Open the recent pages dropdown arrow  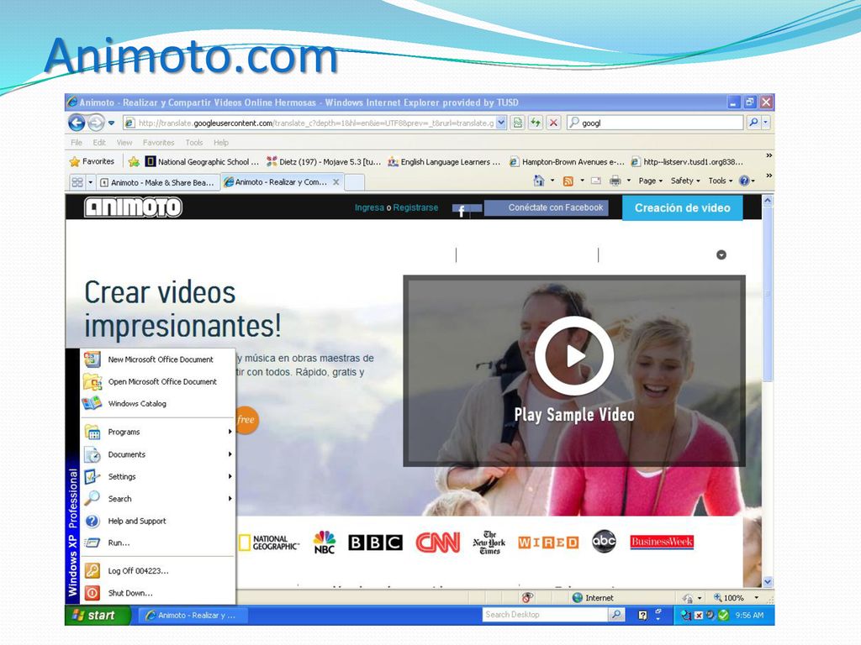[x=112, y=123]
